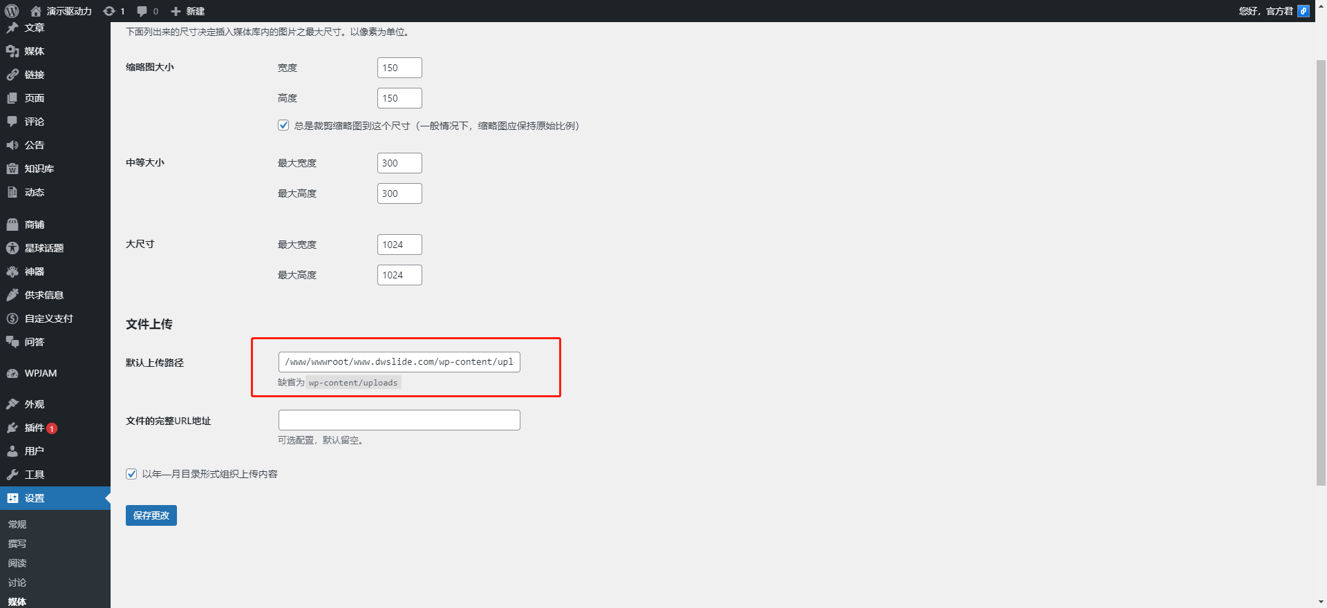This screenshot has height=608, width=1327.
Task: Click the 神器 sidebar icon
Action: pyautogui.click(x=12, y=272)
